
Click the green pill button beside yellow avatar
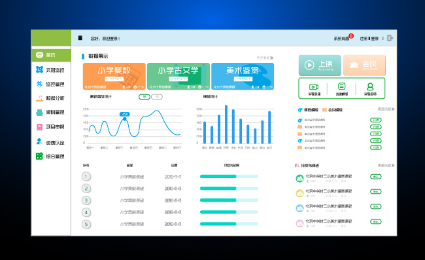pyautogui.click(x=376, y=192)
